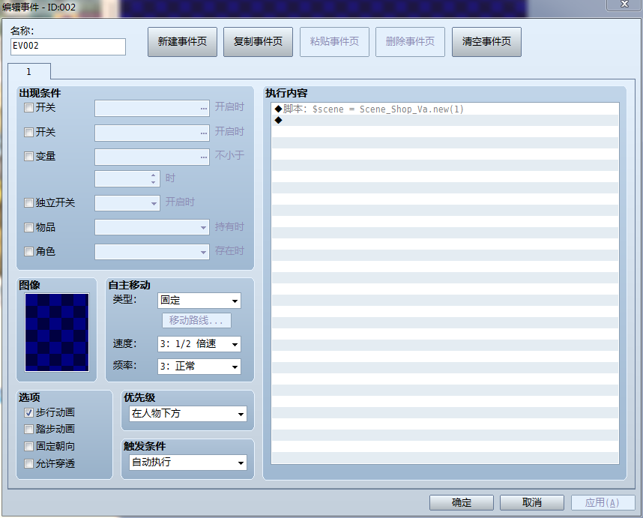Viewport: 643px width, 518px height.
Task: Select event page tab 1
Action: tap(29, 72)
